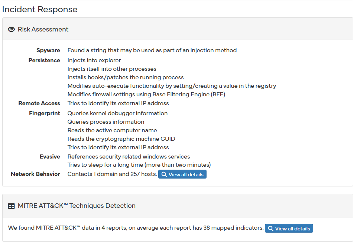This screenshot has width=357, height=243.
Task: Select the Evasive category label
Action: (x=50, y=156)
